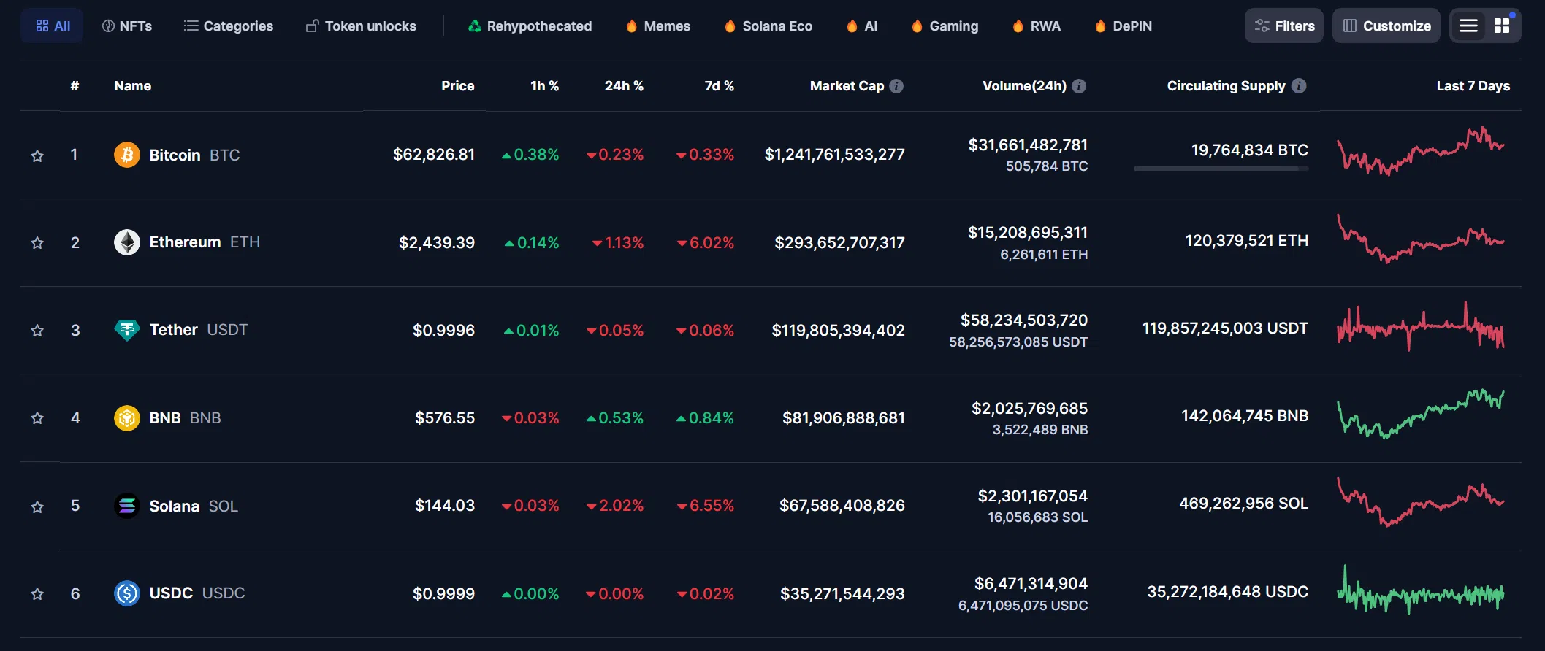1545x651 pixels.
Task: Sort table by Market Cap header
Action: (847, 86)
